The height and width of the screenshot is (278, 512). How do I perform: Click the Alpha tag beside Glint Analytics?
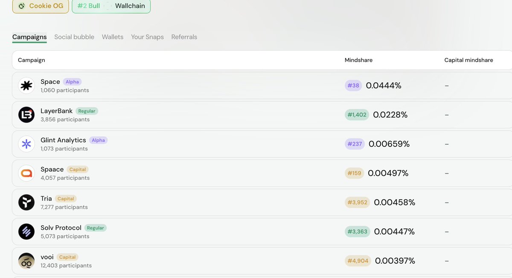tap(98, 140)
